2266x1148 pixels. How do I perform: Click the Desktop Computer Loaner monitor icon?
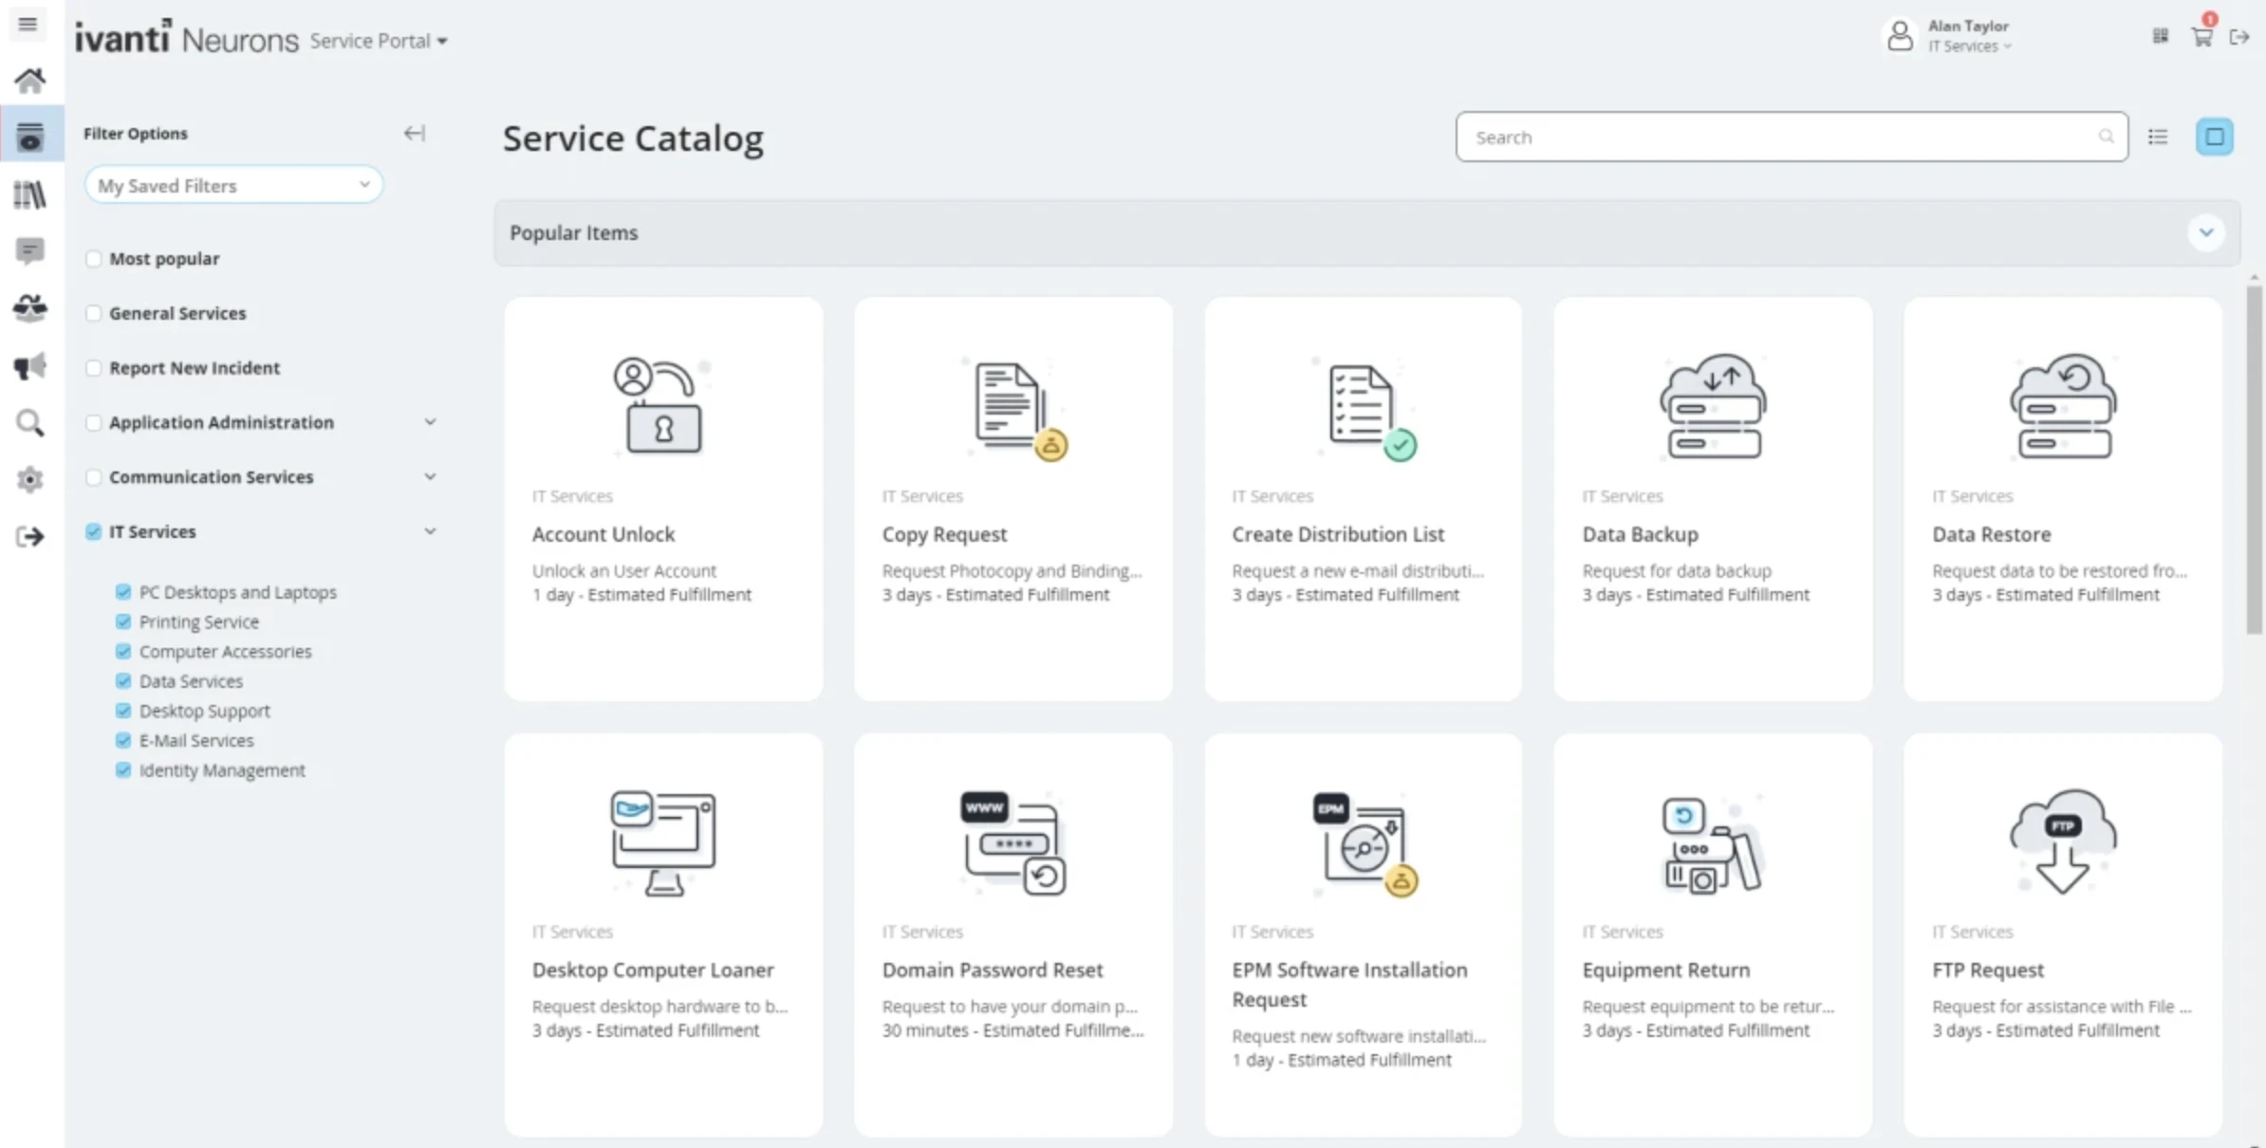[662, 842]
